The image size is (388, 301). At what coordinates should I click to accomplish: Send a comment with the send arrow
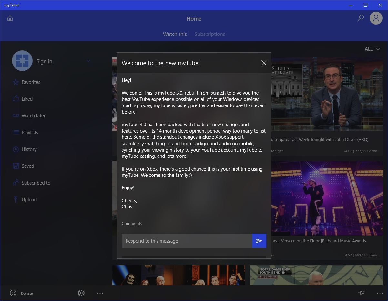point(259,240)
